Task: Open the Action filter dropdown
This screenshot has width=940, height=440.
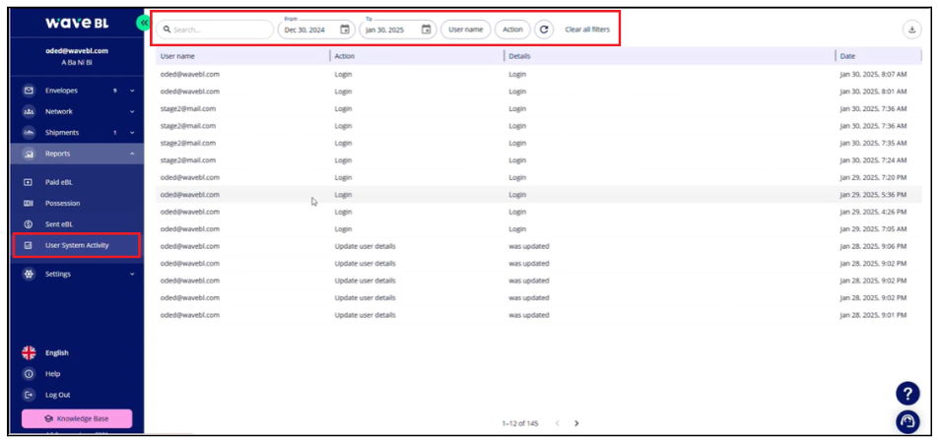Action: [x=512, y=30]
